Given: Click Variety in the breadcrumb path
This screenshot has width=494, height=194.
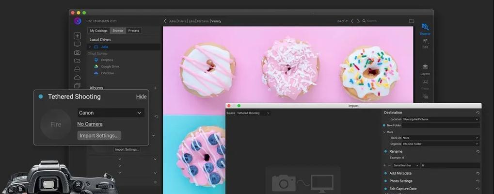Looking at the screenshot, I should (x=216, y=21).
